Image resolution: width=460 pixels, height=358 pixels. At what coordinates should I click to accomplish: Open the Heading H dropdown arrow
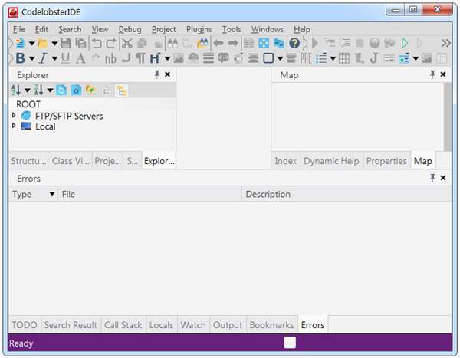tap(167, 58)
